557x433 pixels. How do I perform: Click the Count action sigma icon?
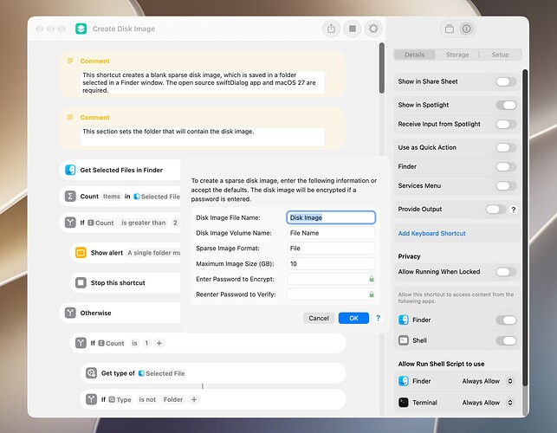click(70, 196)
